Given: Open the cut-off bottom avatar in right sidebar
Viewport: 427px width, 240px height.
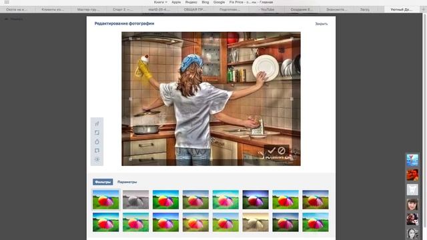Looking at the screenshot, I should point(412,234).
